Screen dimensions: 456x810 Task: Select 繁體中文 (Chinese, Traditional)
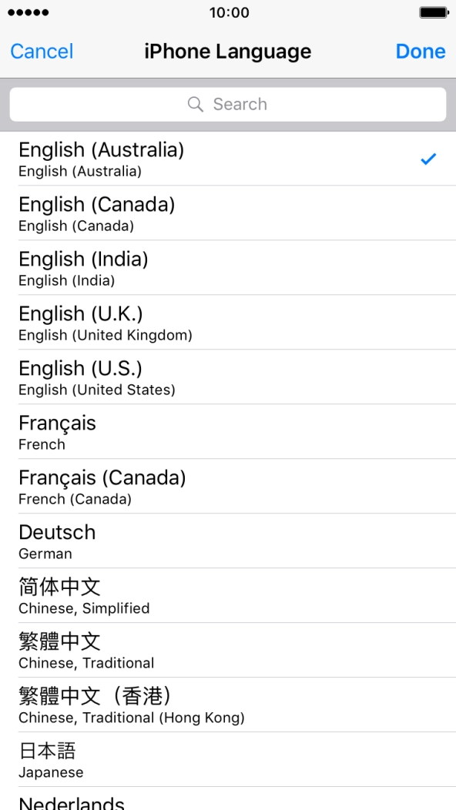(228, 650)
